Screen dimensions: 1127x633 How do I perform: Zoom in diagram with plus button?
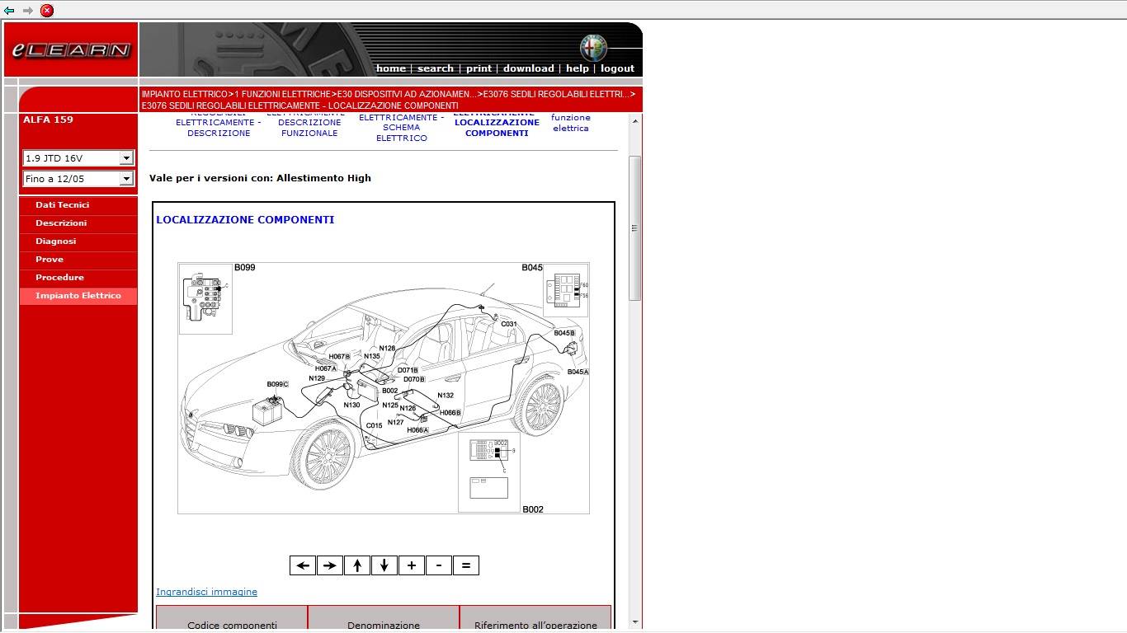412,565
